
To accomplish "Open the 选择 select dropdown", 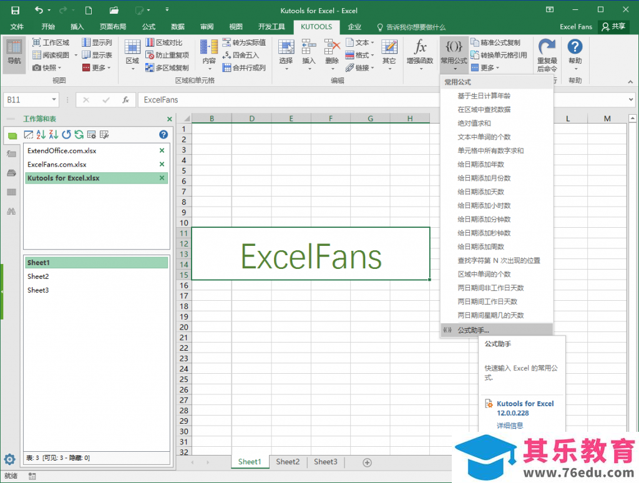I will 286,56.
